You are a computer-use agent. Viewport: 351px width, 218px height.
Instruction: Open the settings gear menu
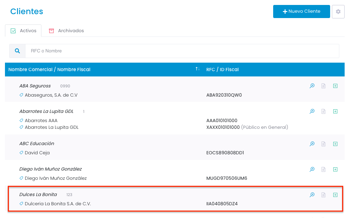point(338,11)
